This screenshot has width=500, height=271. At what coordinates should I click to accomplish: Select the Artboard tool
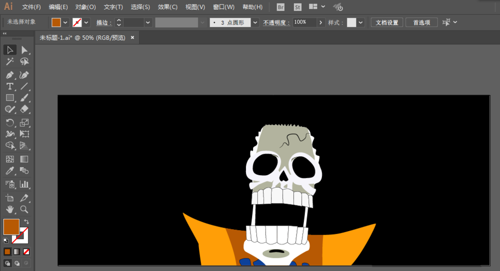(10, 198)
